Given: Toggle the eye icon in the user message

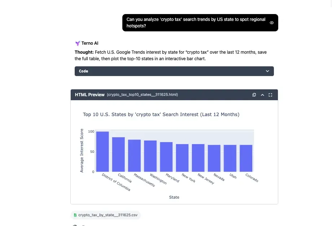Looking at the screenshot, I should [x=272, y=23].
